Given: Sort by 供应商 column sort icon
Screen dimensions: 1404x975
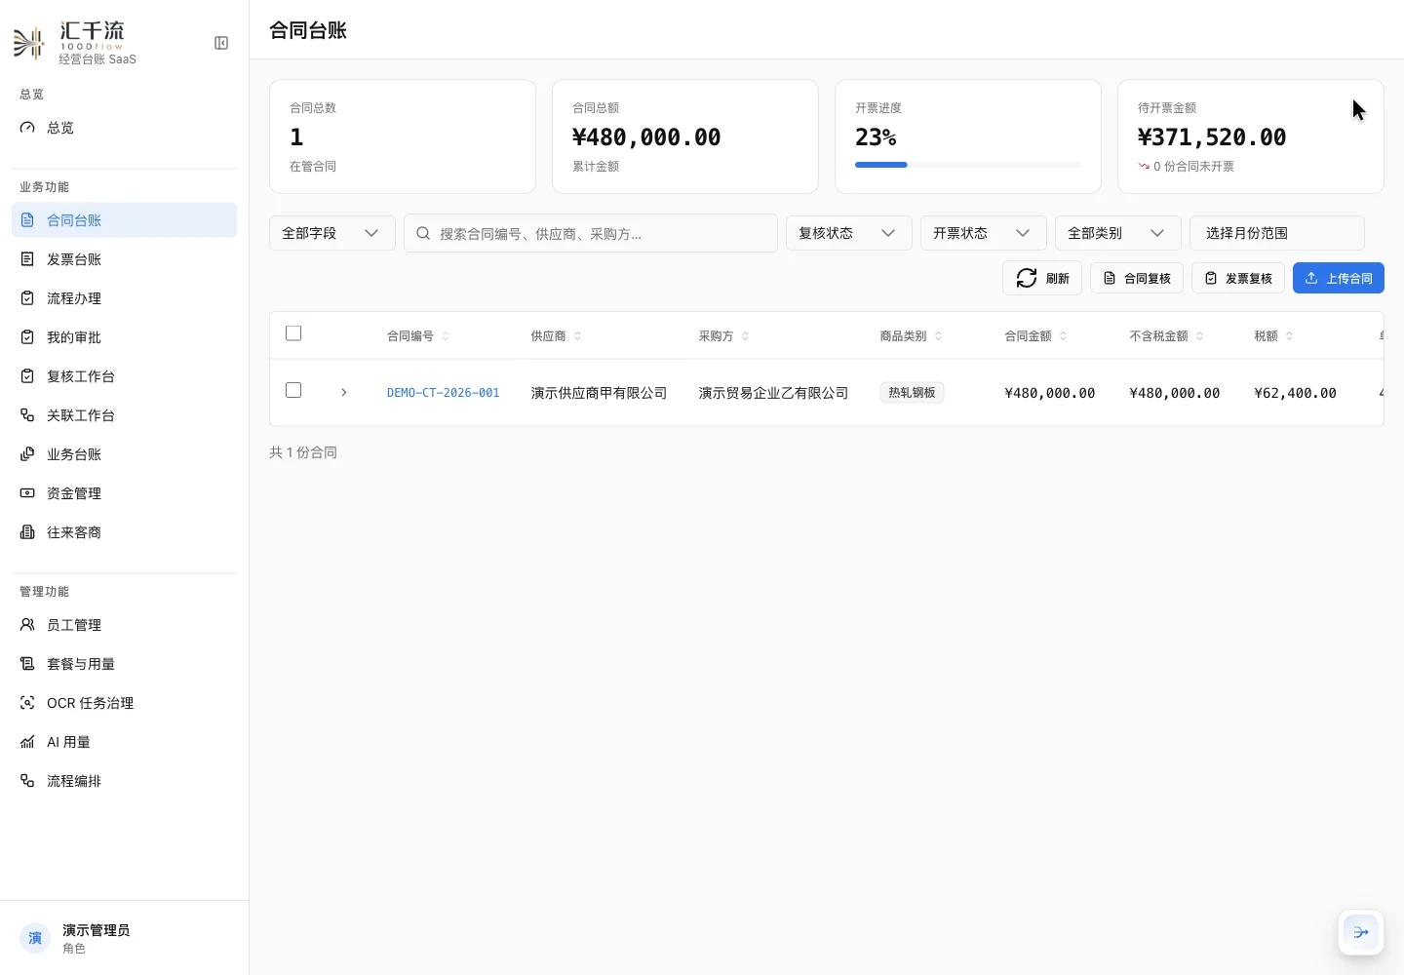Looking at the screenshot, I should (x=577, y=336).
